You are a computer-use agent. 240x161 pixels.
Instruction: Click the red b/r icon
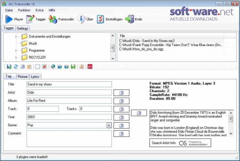coord(90,67)
